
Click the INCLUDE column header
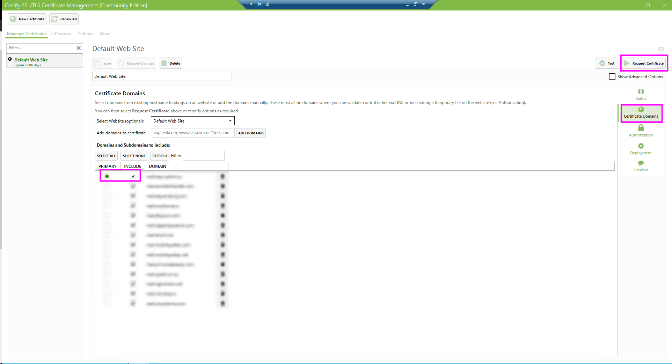point(133,166)
